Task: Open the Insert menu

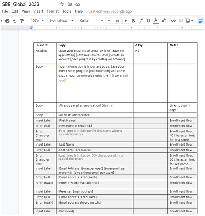Action: [x=38, y=11]
